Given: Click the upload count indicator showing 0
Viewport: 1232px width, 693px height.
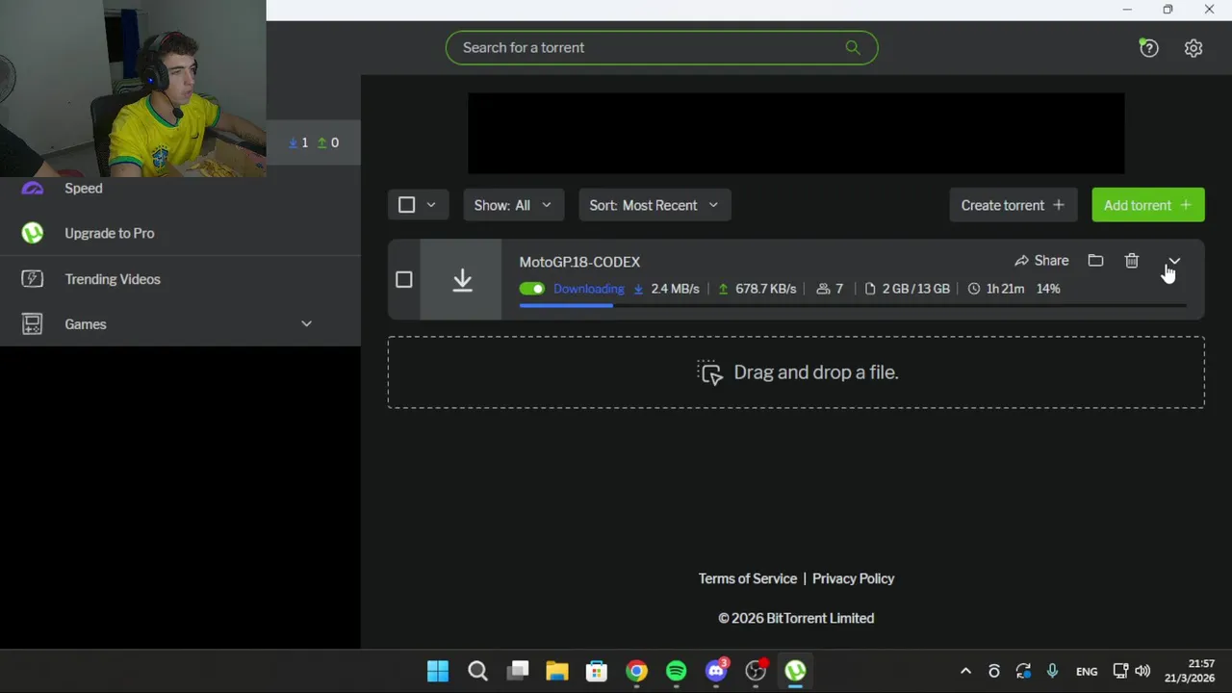Looking at the screenshot, I should click(328, 142).
